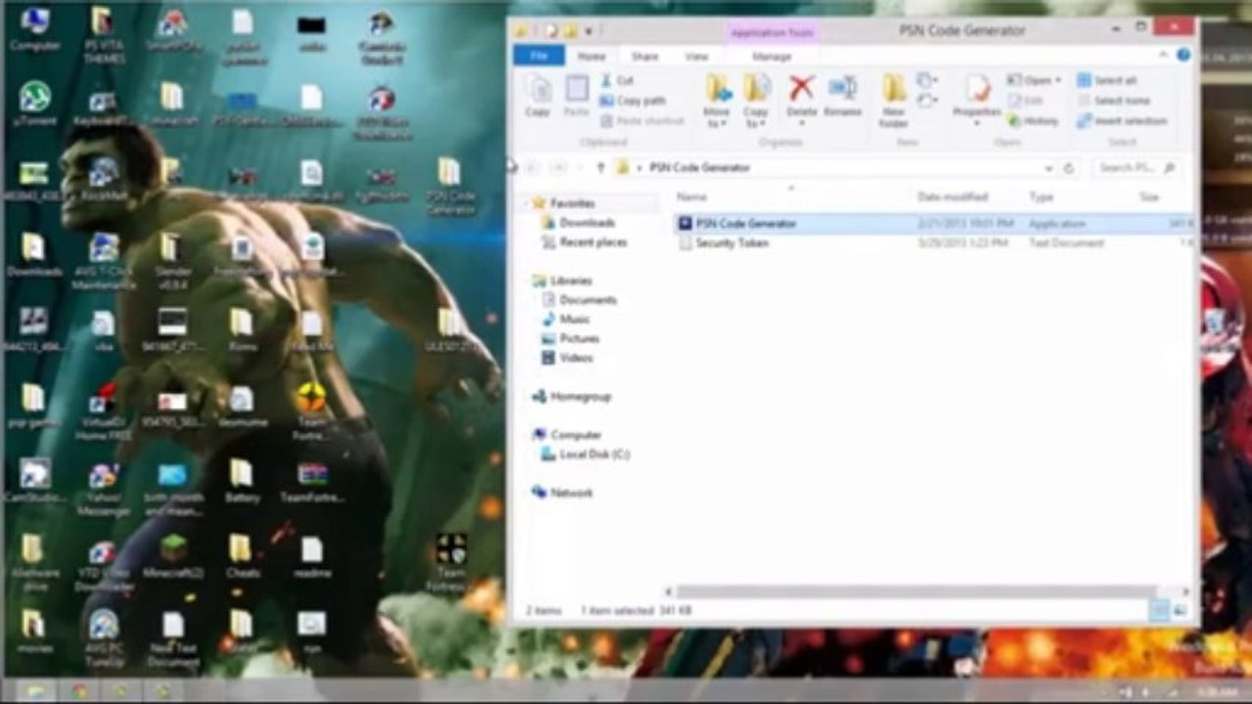Select the Computer icon on the desktop

pos(34,28)
